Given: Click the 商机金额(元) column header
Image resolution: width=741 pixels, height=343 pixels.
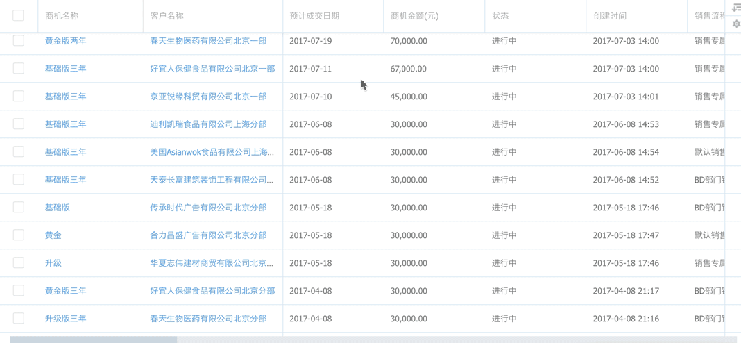Looking at the screenshot, I should click(x=414, y=15).
